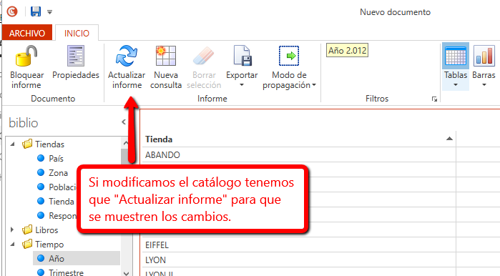Select the Tienda tree item
This screenshot has height=276, width=500.
click(x=62, y=202)
